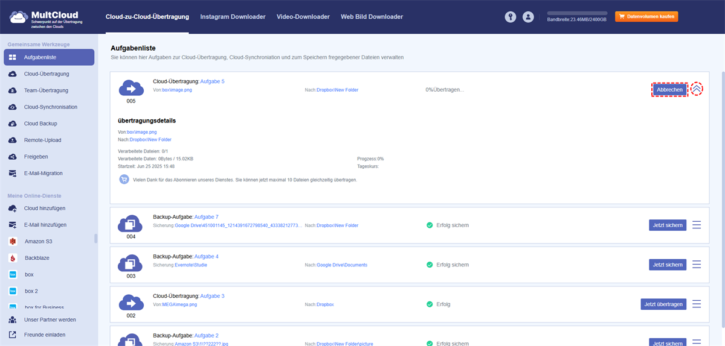Open the Aufgabe 3 link
Screen dimensions: 725x346
pyautogui.click(x=212, y=296)
